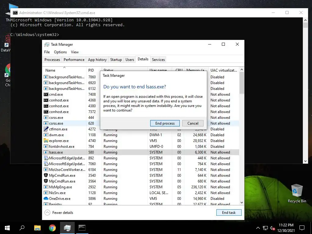Click the cmd window scrollbar down arrow
The image size is (312, 234).
[305, 161]
